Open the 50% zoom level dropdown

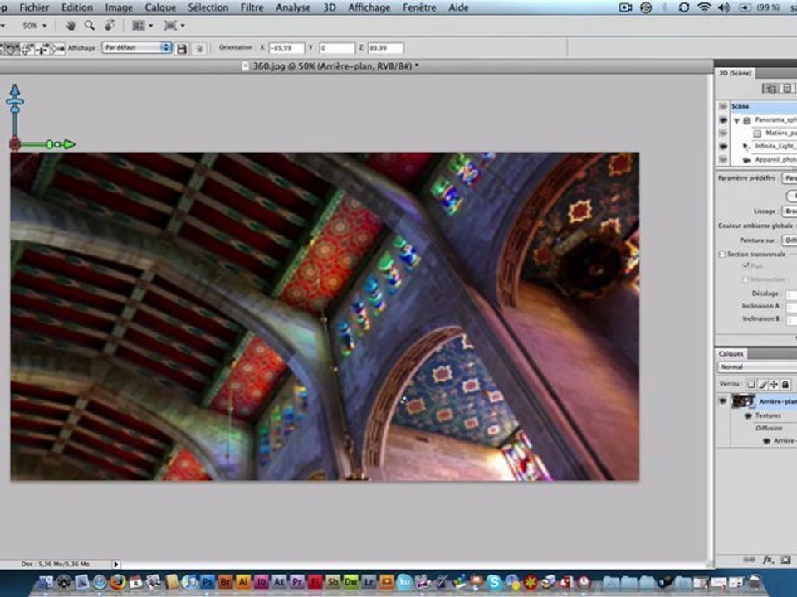(x=35, y=26)
